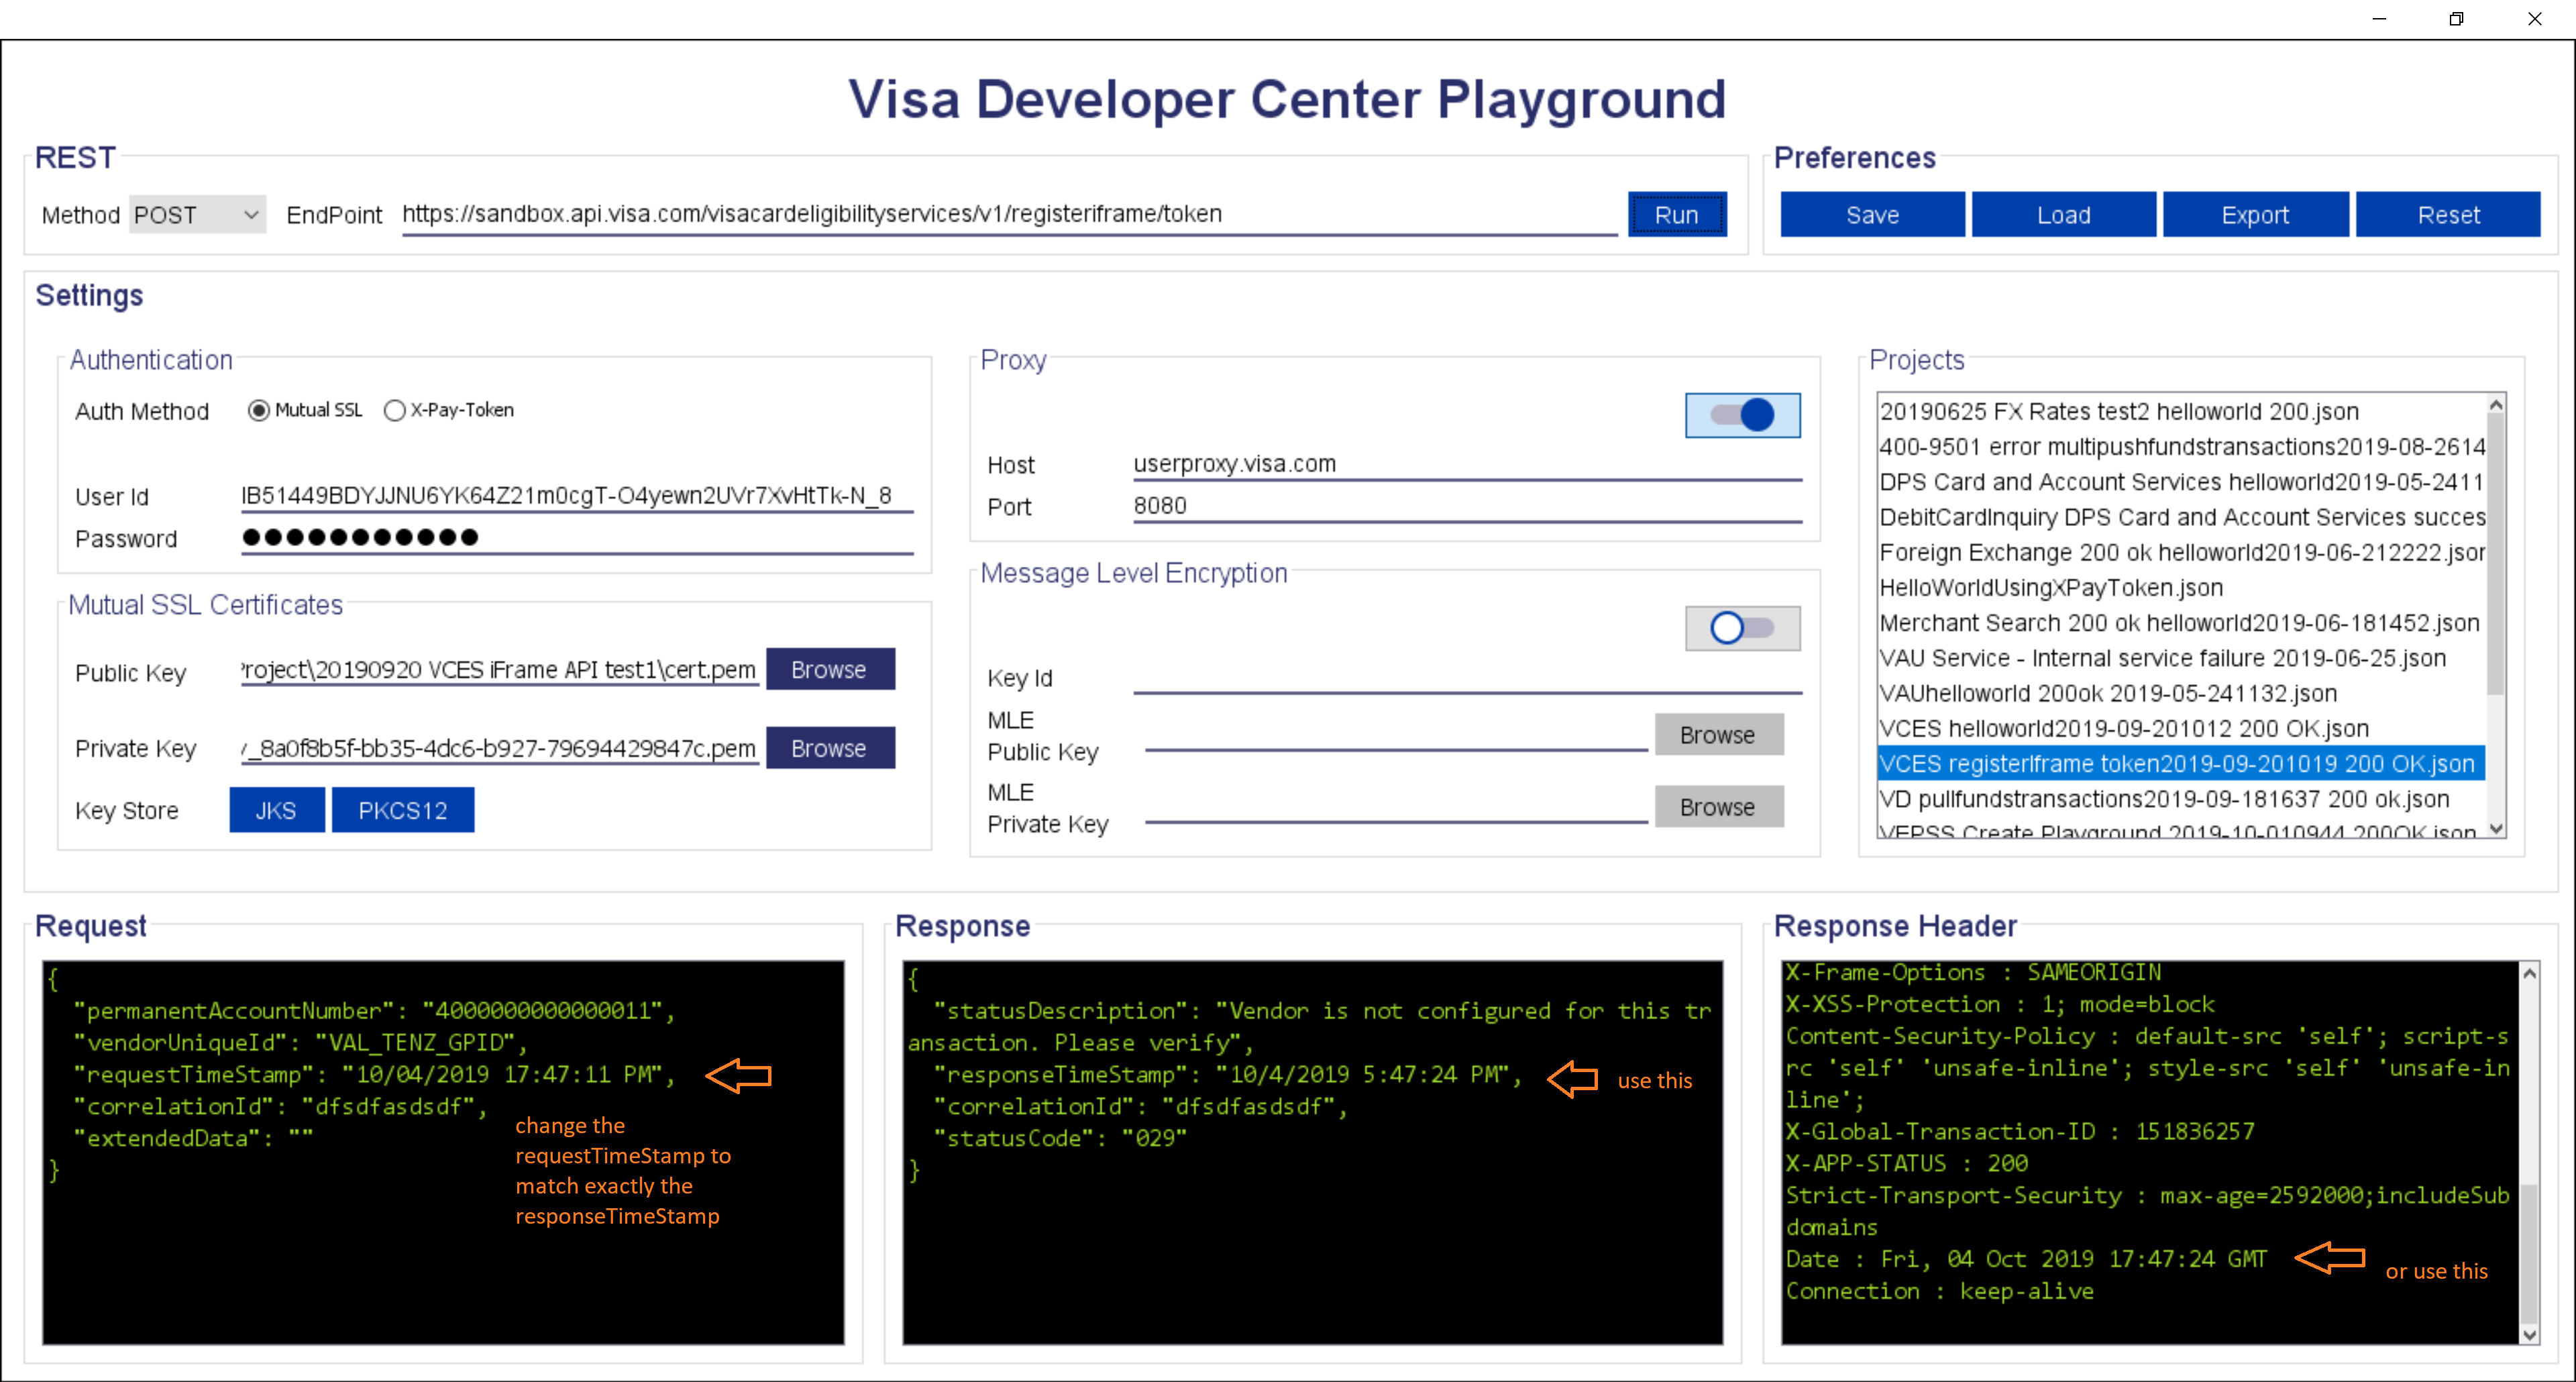Run the REST request
The width and height of the screenshot is (2576, 1382).
click(1676, 214)
